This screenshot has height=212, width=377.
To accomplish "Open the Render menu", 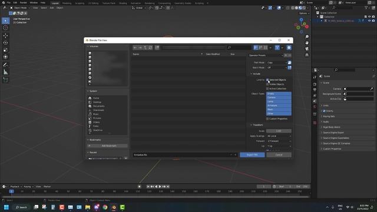I will pos(24,2).
